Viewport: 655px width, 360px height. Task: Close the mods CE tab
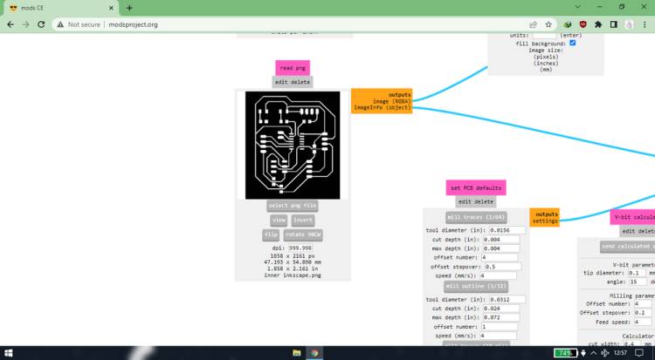tap(111, 8)
